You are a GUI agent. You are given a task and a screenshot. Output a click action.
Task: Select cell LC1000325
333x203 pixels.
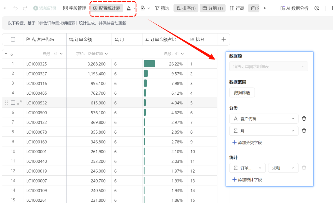(x=45, y=64)
